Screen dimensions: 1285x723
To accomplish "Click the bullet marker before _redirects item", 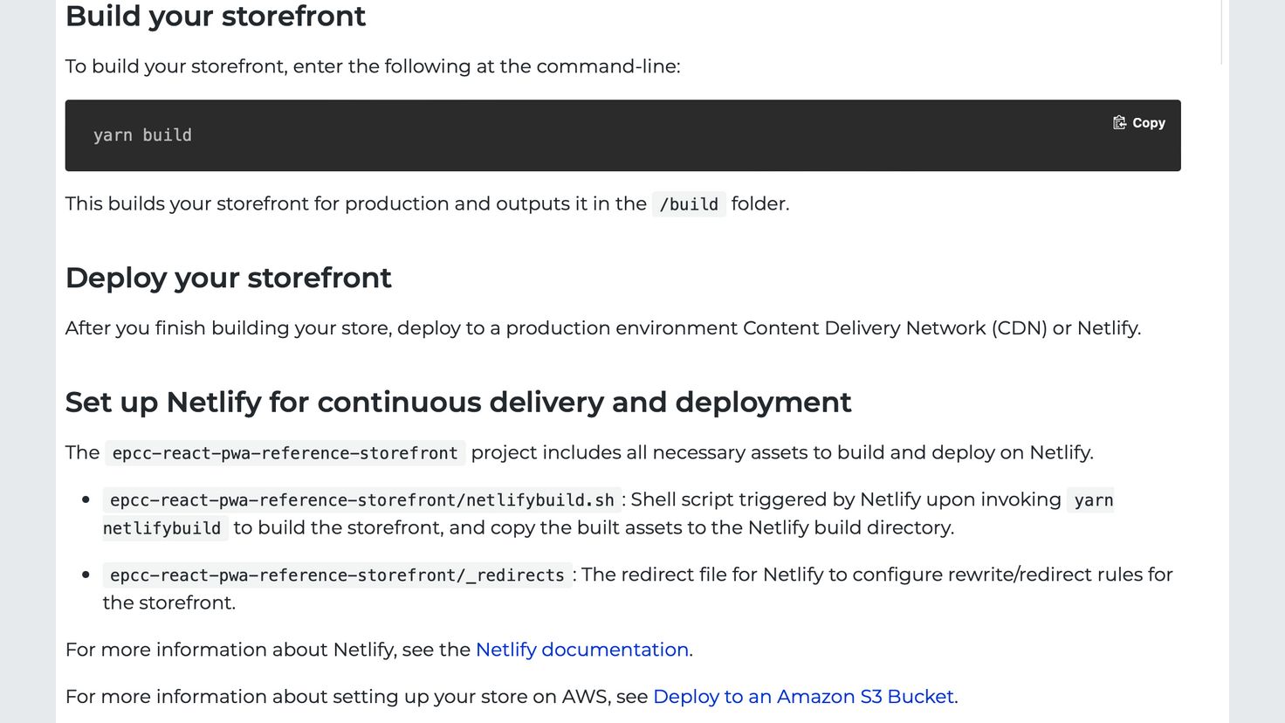I will click(x=86, y=575).
